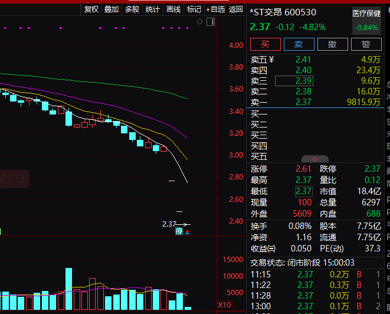Click the 撤 cancel order button

pos(333,44)
